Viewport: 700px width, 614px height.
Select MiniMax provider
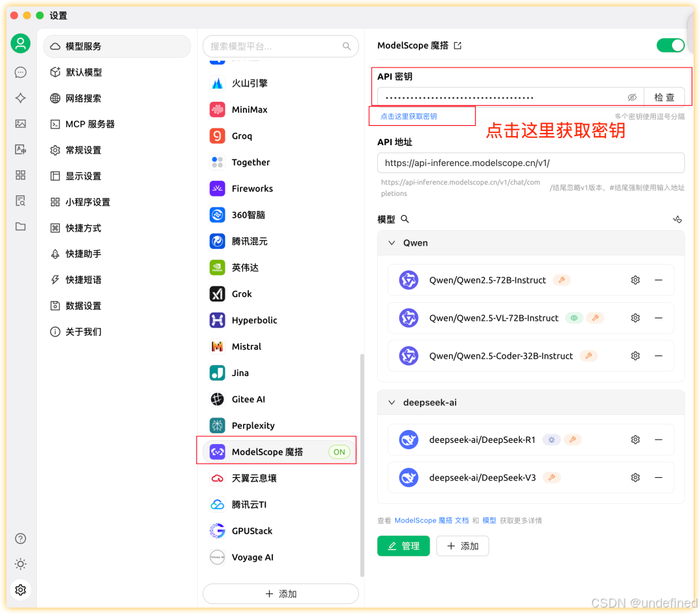(x=281, y=110)
